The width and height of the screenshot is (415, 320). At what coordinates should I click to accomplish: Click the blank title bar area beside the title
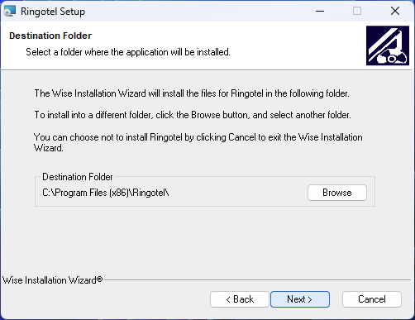[x=198, y=12]
